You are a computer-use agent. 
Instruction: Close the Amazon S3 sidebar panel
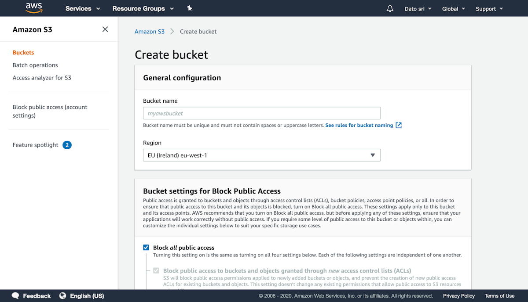point(105,29)
